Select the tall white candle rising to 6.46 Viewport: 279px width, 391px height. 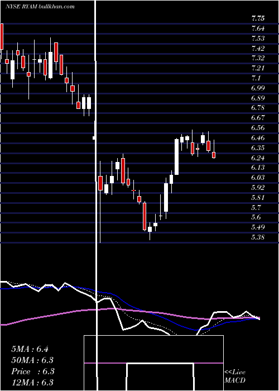176,156
